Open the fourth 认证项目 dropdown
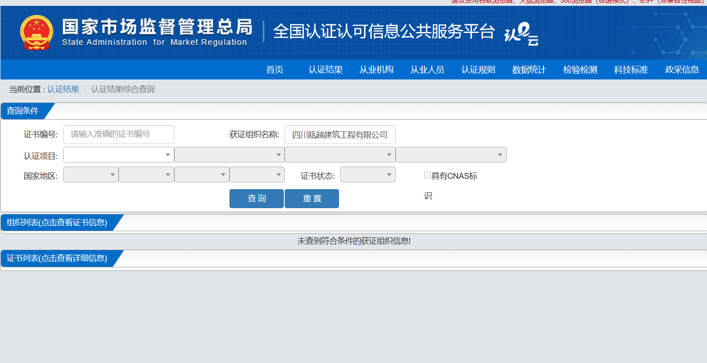The image size is (707, 363). (451, 155)
